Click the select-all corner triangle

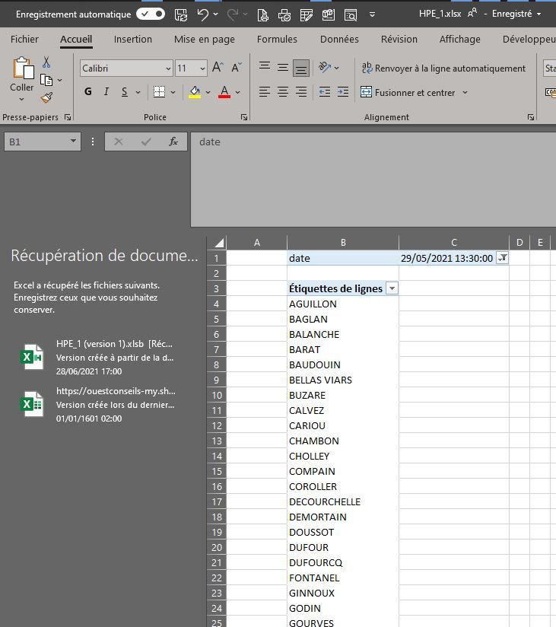click(218, 243)
